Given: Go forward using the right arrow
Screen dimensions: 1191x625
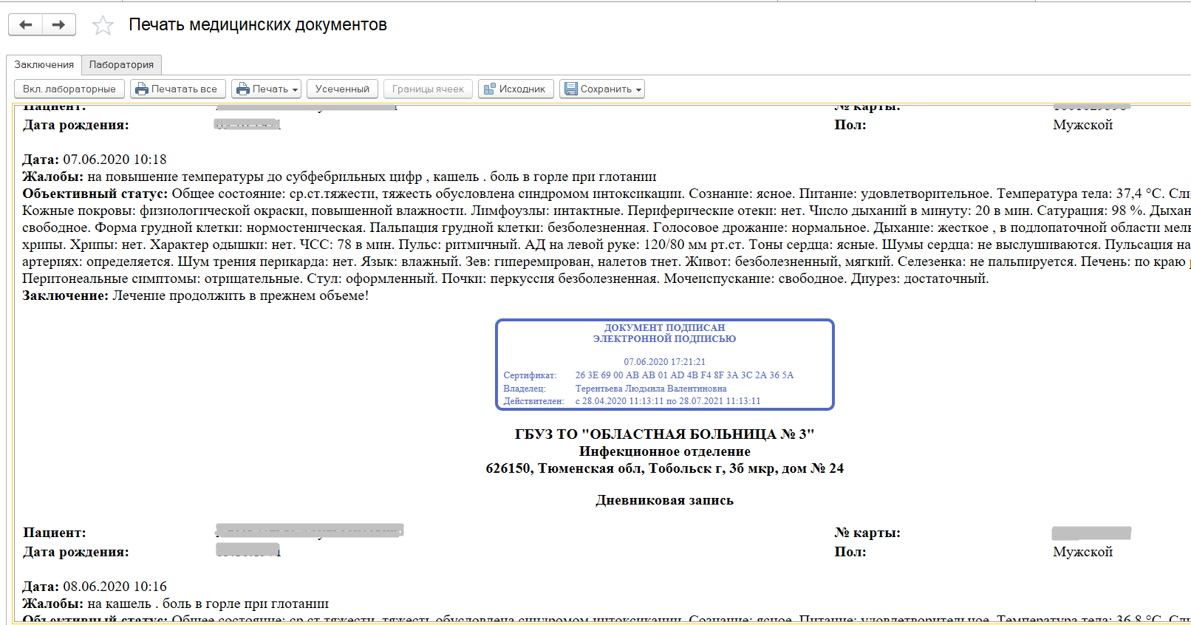Looking at the screenshot, I should [58, 24].
